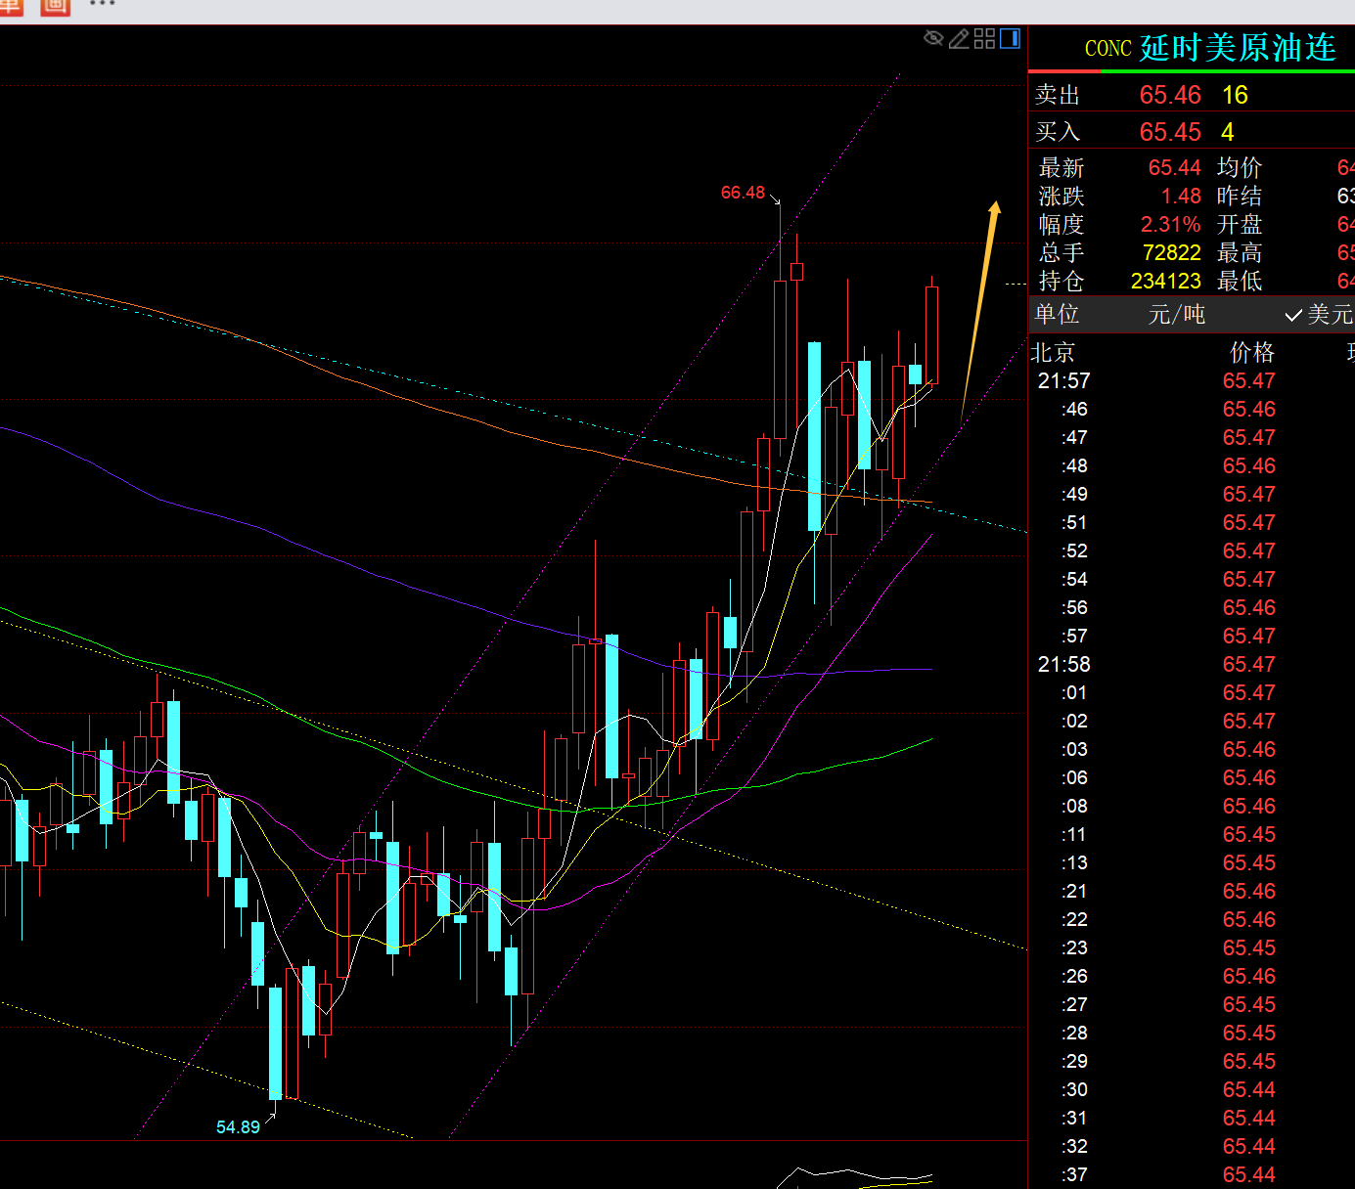The width and height of the screenshot is (1355, 1189).
Task: Select the 21:58 tick row
Action: click(1063, 665)
